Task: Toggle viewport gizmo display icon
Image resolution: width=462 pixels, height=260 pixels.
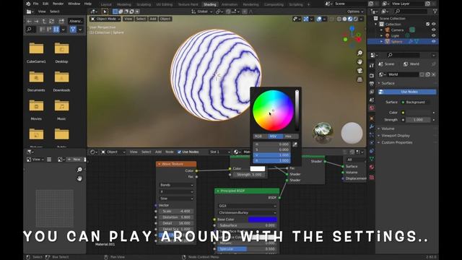Action: pos(306,19)
